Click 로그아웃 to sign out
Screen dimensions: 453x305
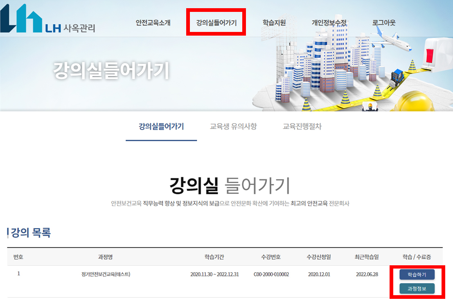(384, 23)
